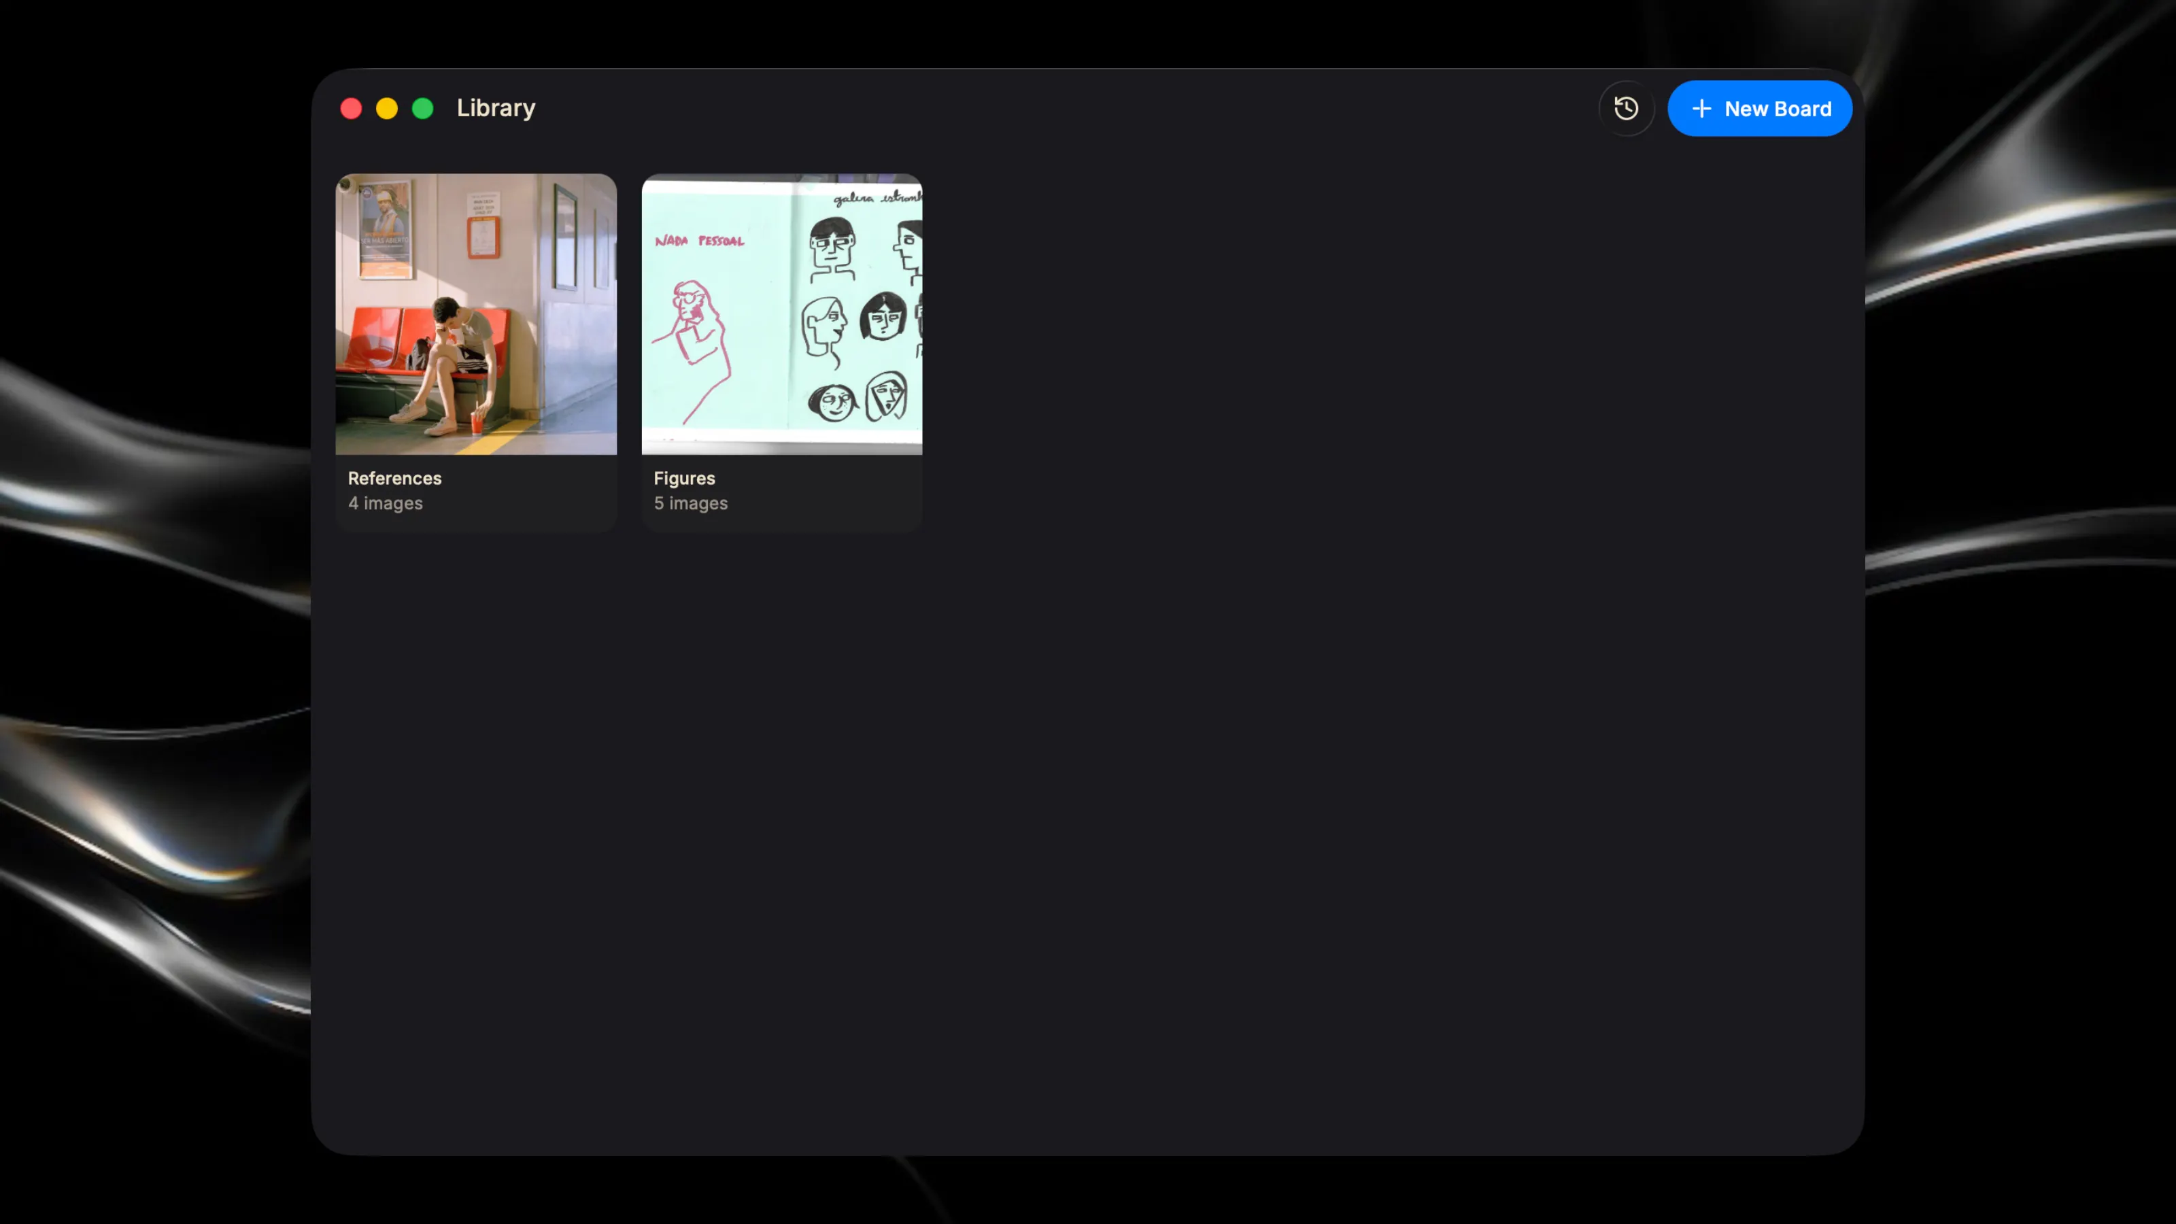Open the Figures board thumbnail
The image size is (2176, 1224).
[x=781, y=314]
